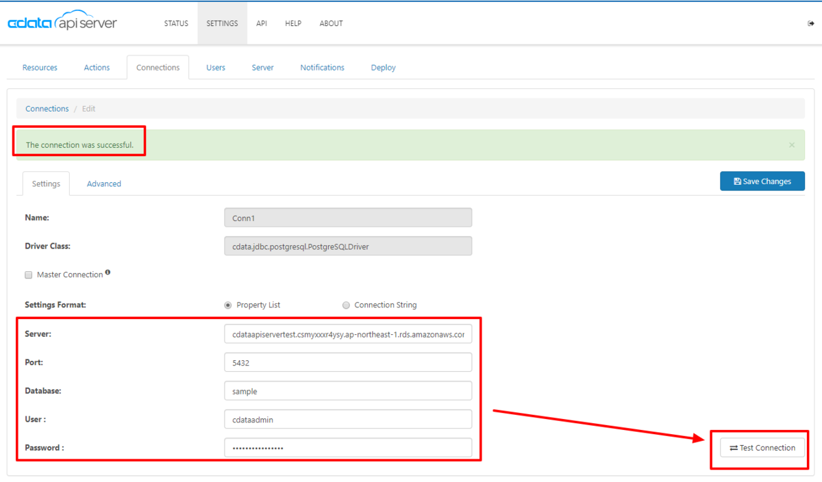Open the STATUS menu
This screenshot has height=482, width=822.
pos(176,23)
